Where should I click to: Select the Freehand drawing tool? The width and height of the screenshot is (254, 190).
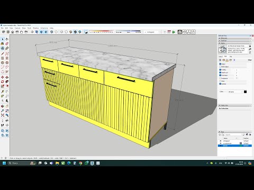7,54
